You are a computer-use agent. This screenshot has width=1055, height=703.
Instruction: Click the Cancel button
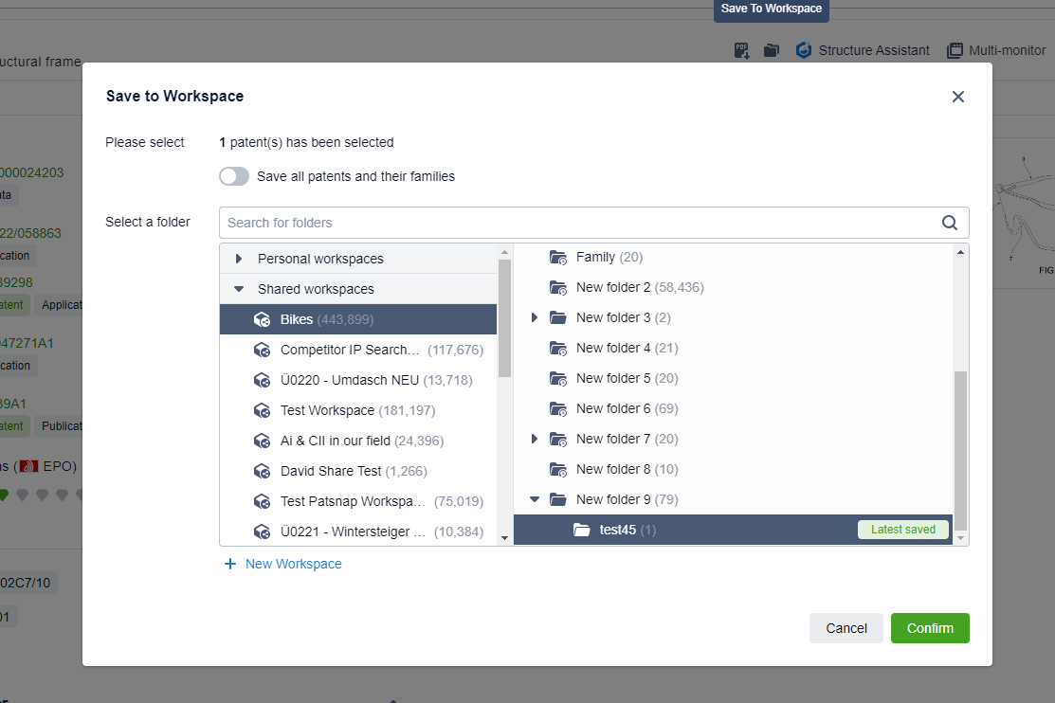coord(846,628)
